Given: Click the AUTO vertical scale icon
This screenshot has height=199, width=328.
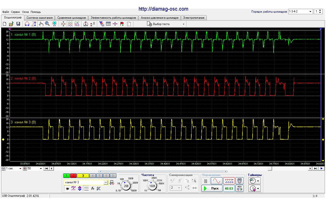Looking at the screenshot, I should (x=86, y=24).
